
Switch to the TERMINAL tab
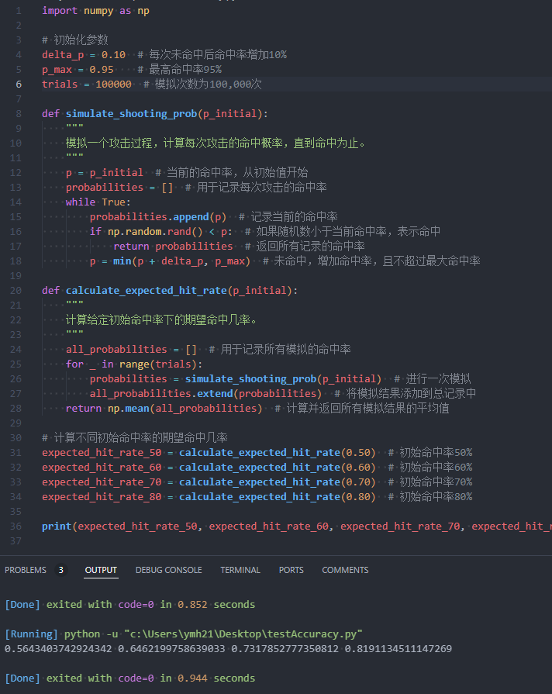240,570
